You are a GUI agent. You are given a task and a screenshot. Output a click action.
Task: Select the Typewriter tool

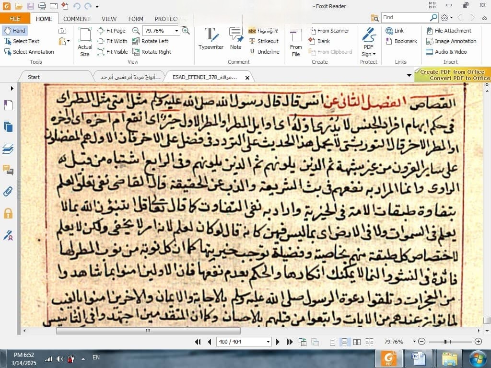pos(211,39)
